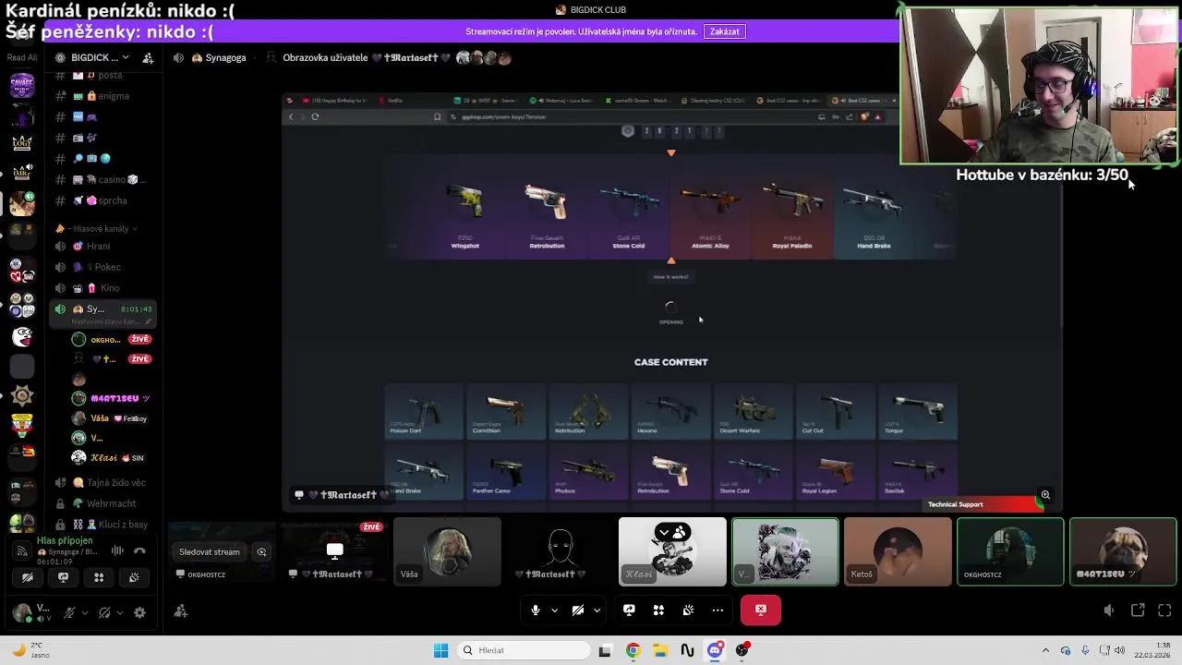
Task: Enter fullscreen mode for stream
Action: [x=1164, y=611]
